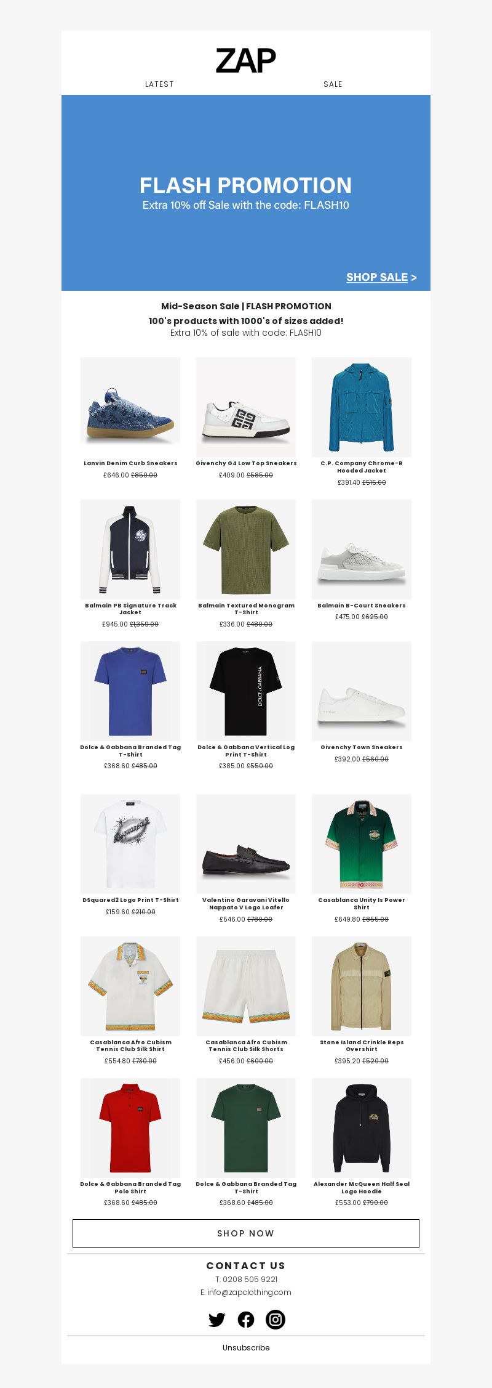The width and height of the screenshot is (492, 1388).
Task: Click the info@zapclothing.com email address
Action: [x=249, y=1292]
